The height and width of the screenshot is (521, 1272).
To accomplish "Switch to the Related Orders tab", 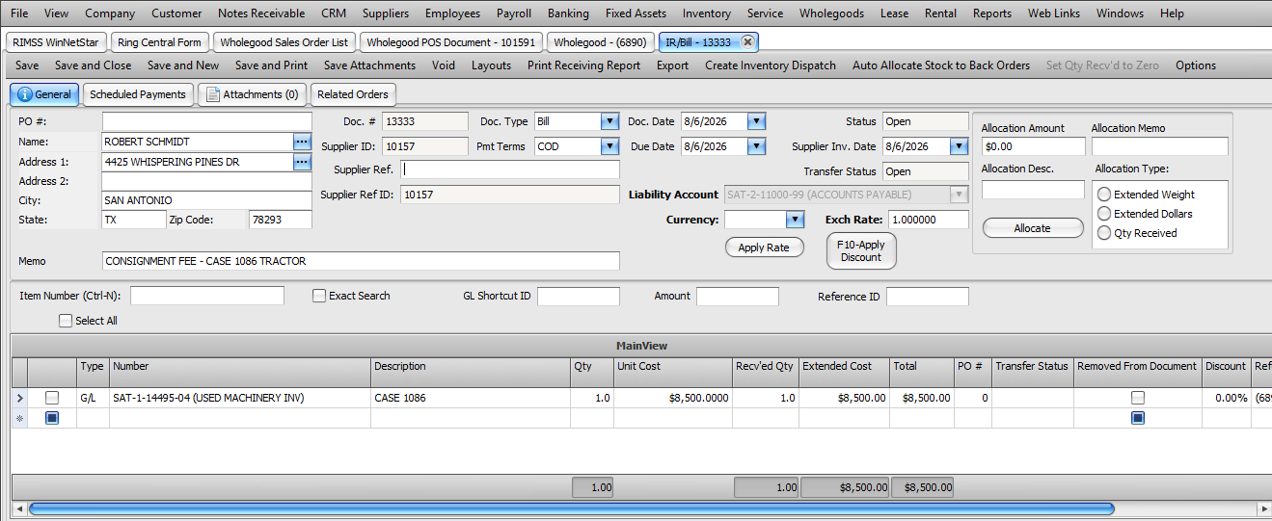I will tap(353, 94).
